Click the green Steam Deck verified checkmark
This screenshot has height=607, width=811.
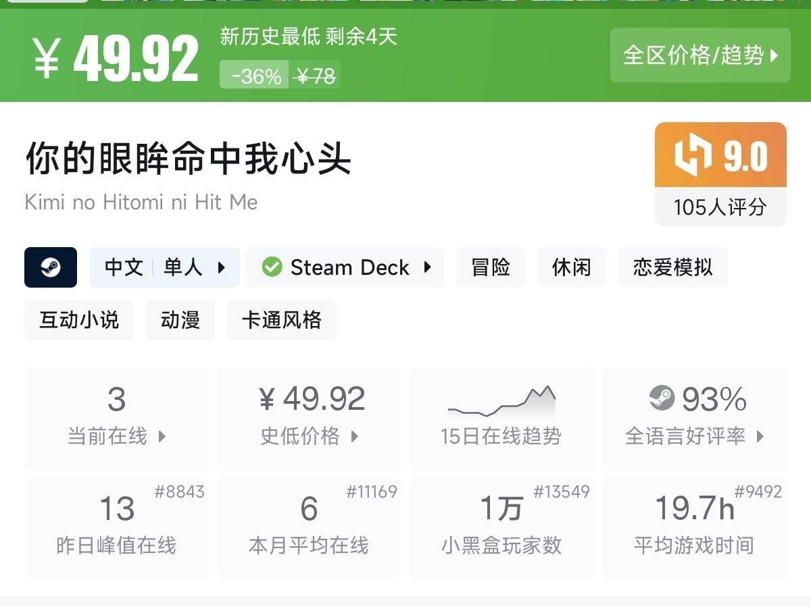click(272, 267)
